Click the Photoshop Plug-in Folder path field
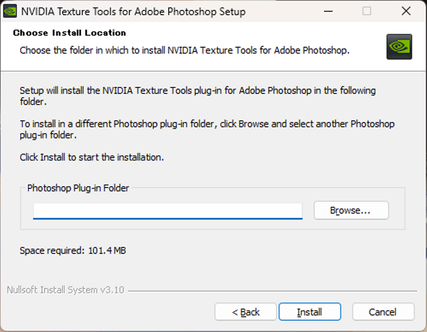 pyautogui.click(x=168, y=211)
